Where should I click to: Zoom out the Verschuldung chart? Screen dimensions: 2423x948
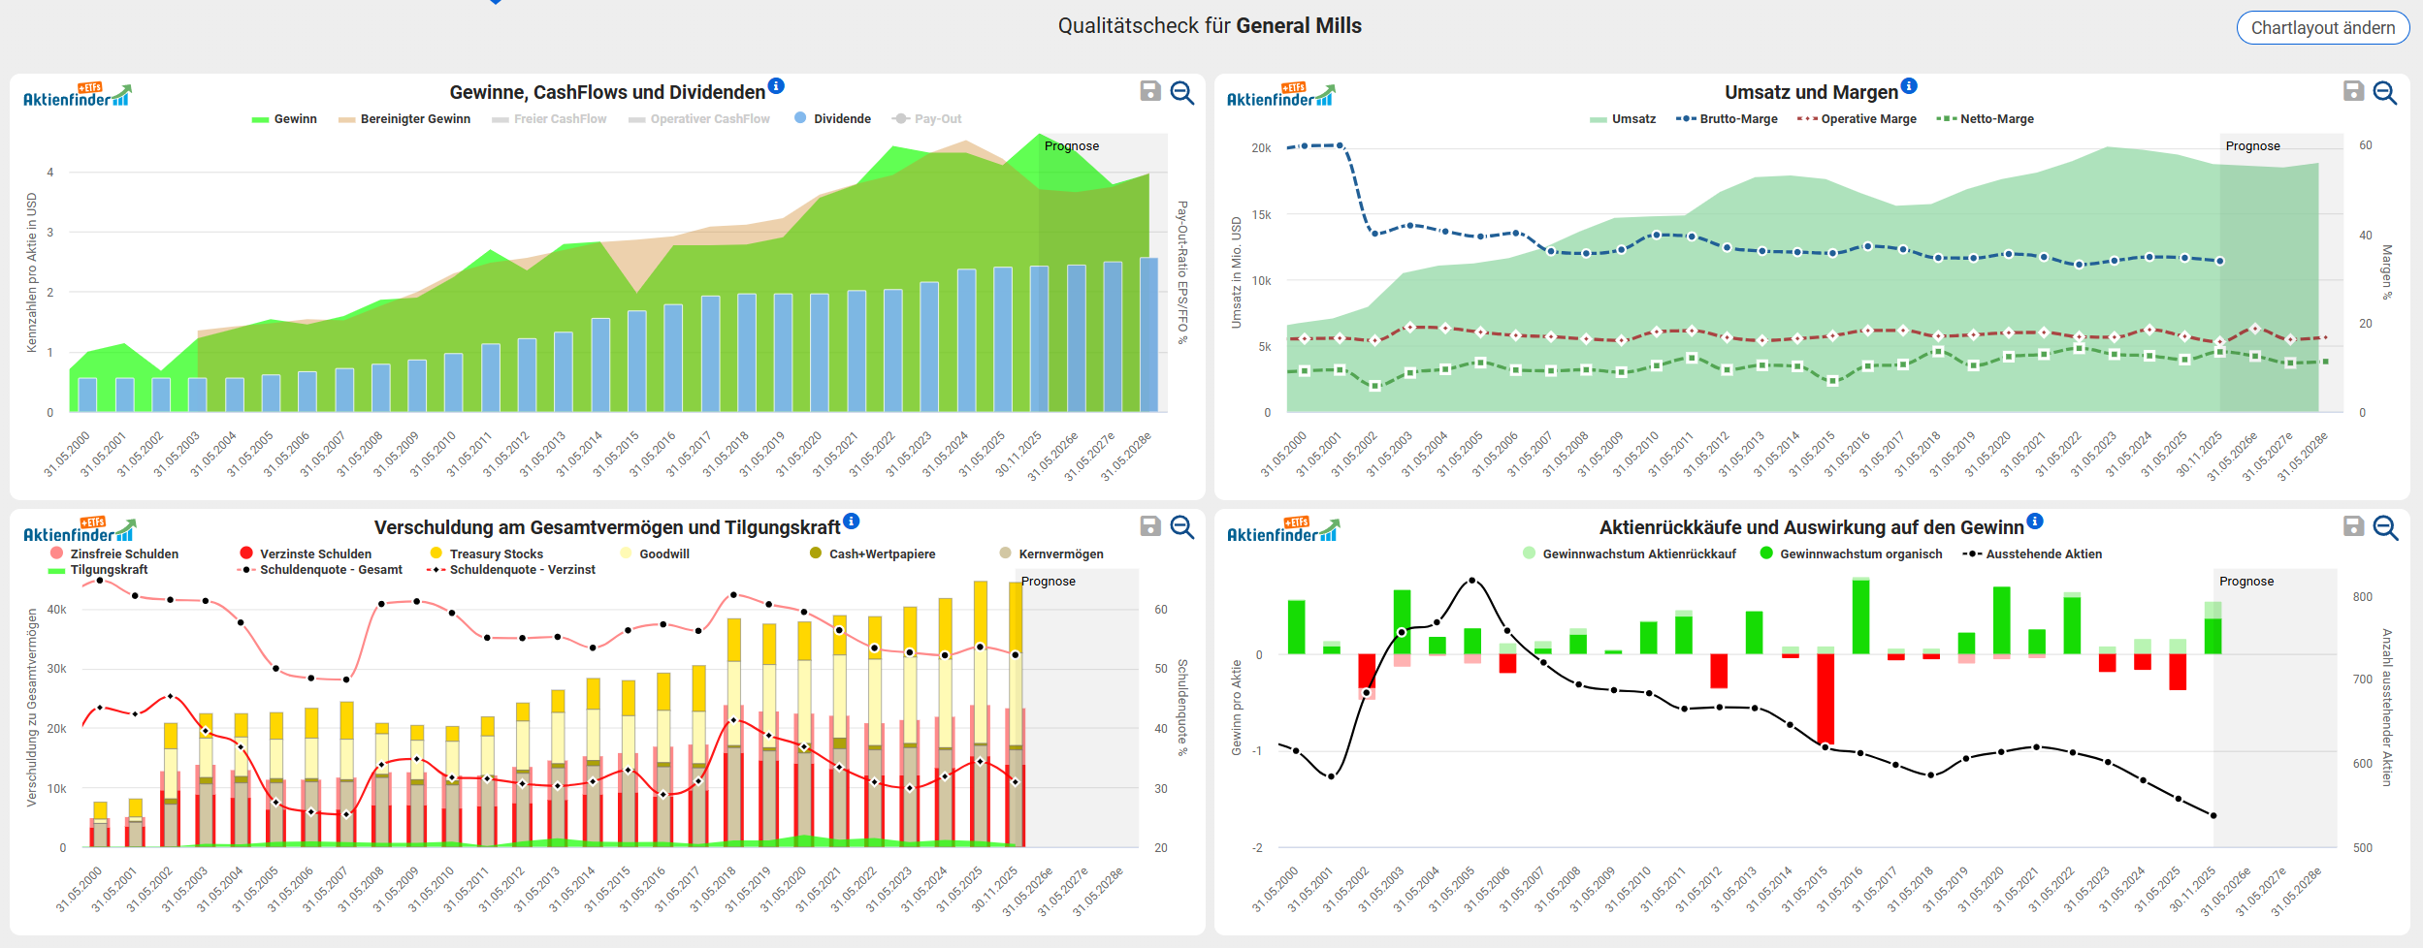pos(1181,526)
